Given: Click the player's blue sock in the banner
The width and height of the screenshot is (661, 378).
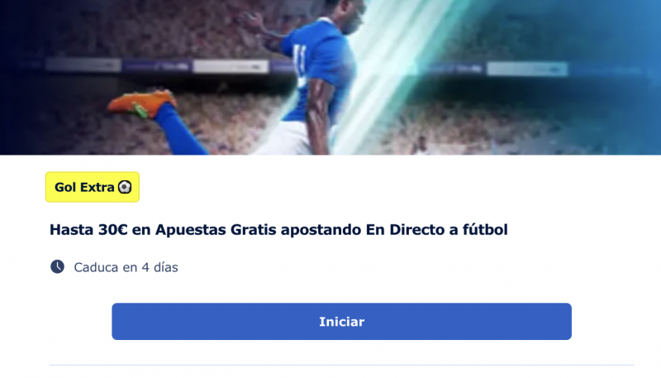Looking at the screenshot, I should tap(180, 129).
